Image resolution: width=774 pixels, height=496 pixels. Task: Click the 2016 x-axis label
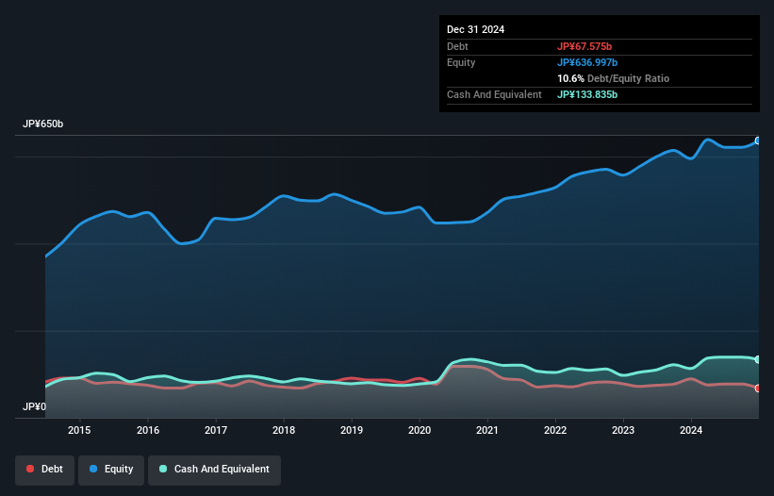(148, 430)
